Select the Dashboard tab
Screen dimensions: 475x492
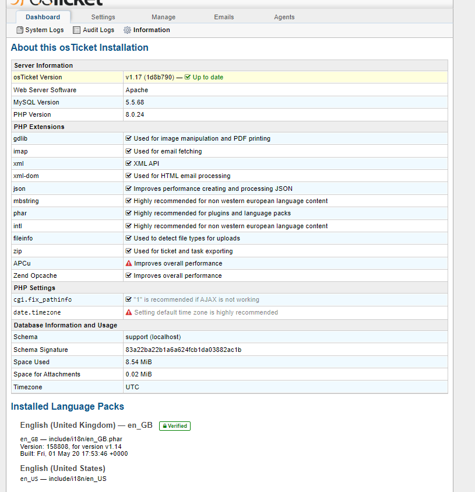(x=43, y=17)
